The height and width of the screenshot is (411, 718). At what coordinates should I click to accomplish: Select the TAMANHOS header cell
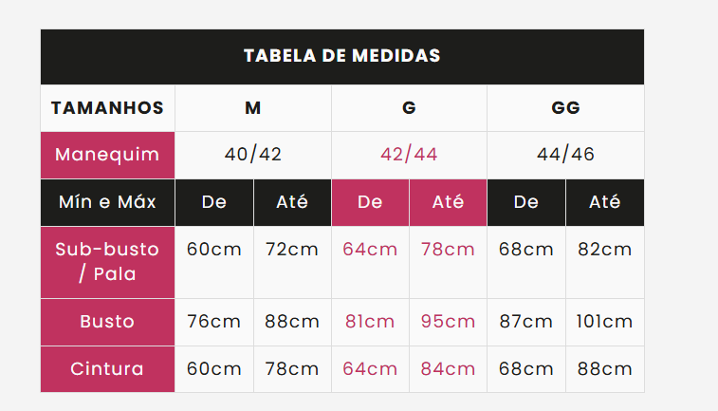(x=107, y=108)
